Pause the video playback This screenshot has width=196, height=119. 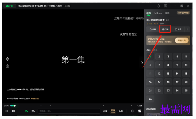click(x=6, y=111)
